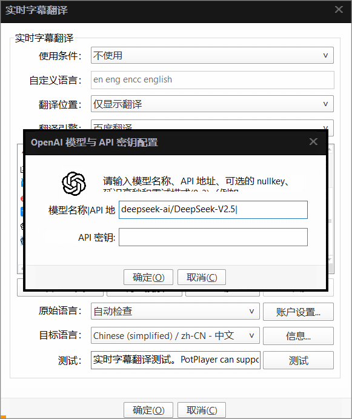
Task: Open the 使用条件 dropdown
Action: tap(212, 55)
